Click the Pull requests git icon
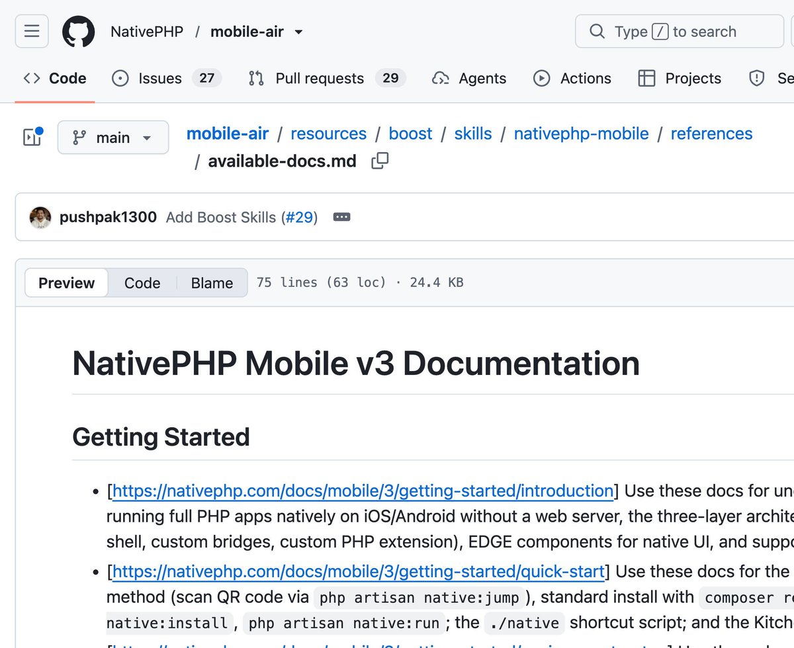794x648 pixels. click(256, 78)
